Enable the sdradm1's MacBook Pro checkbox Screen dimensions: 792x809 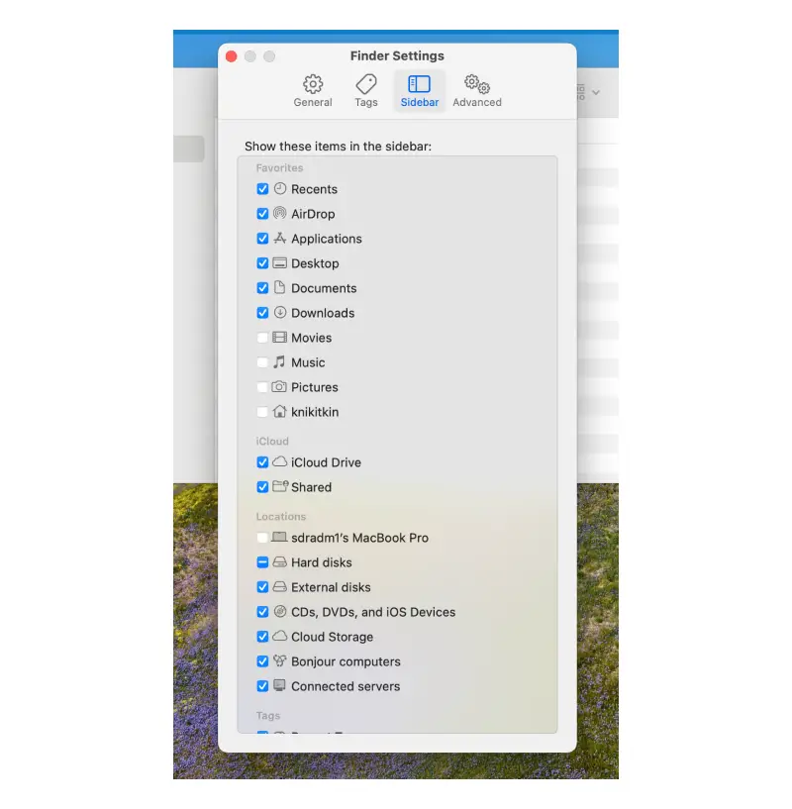click(262, 538)
